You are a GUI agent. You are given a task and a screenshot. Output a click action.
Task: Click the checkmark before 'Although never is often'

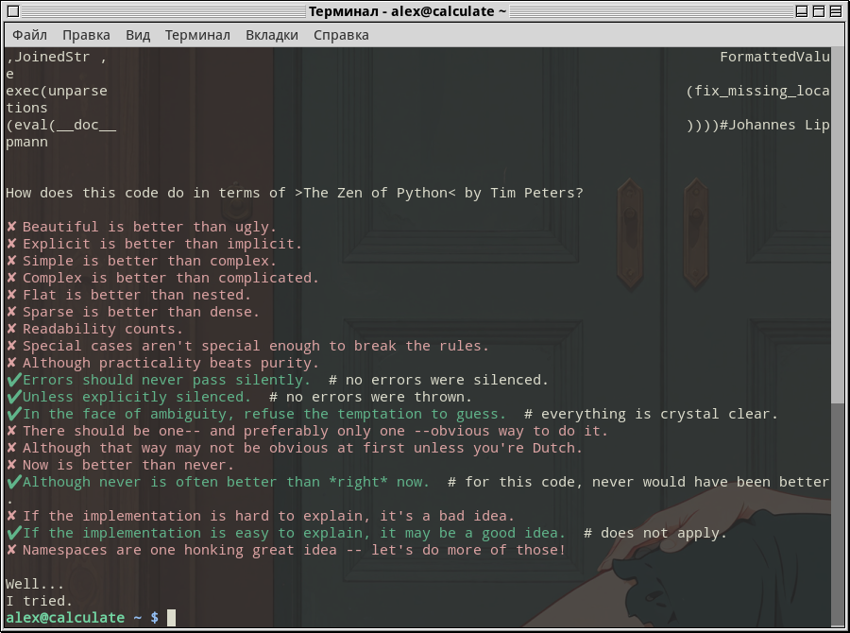14,482
